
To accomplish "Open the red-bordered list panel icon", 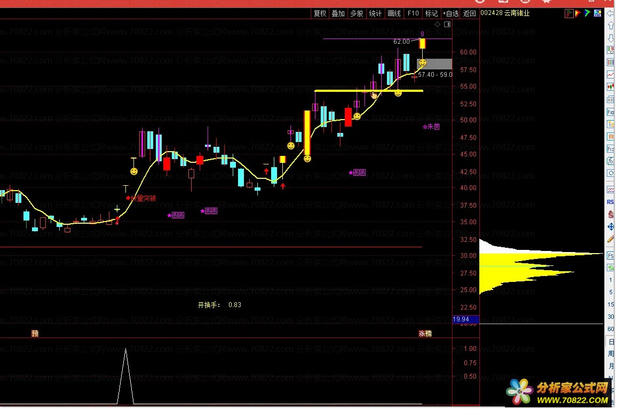I will tap(568, 13).
